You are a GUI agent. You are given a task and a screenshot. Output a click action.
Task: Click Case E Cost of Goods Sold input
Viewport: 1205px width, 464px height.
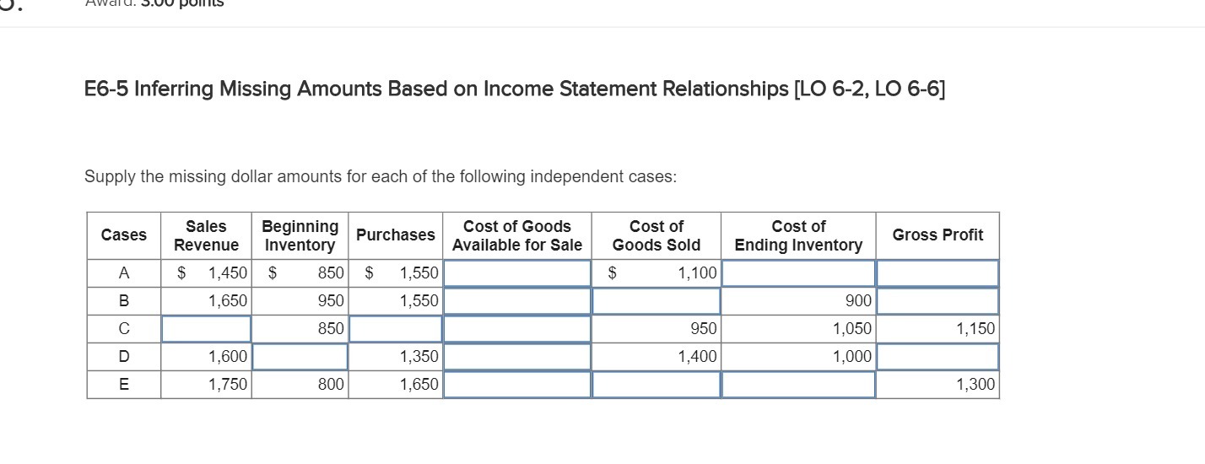pos(657,385)
